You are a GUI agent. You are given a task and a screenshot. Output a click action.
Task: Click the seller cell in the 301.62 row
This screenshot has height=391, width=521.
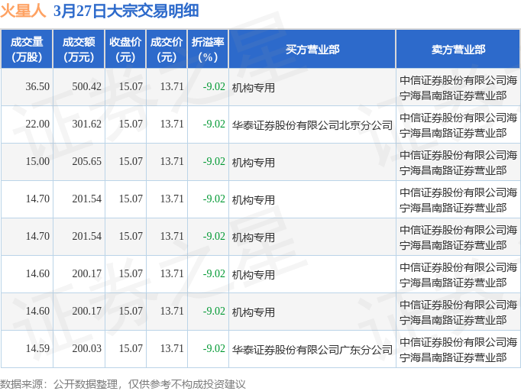[x=458, y=125]
